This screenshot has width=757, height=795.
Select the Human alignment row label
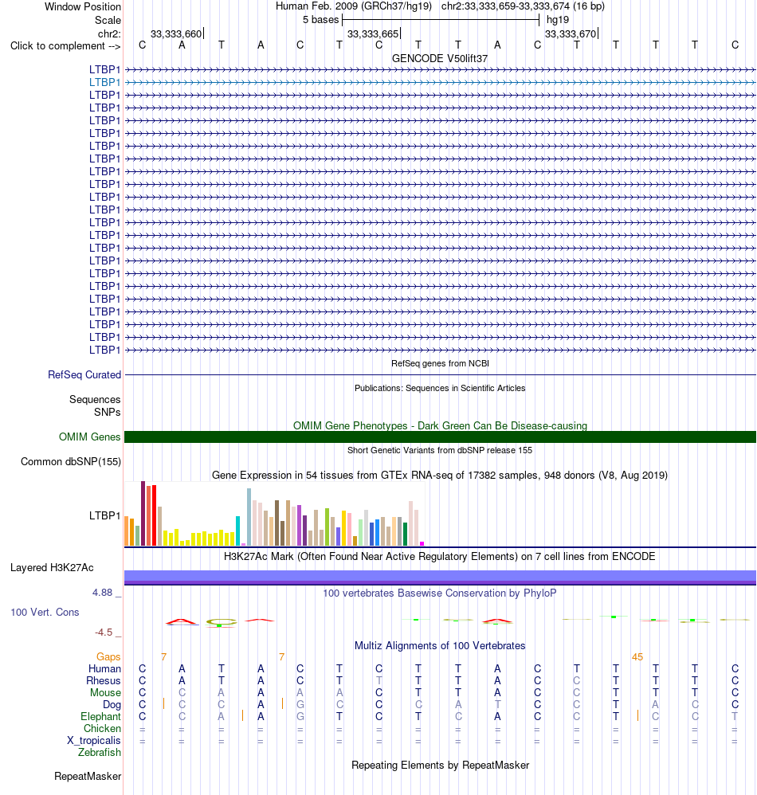(105, 669)
